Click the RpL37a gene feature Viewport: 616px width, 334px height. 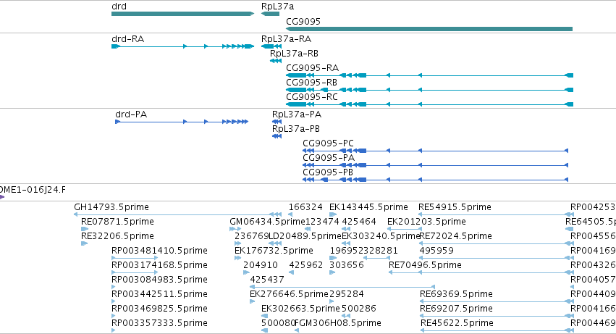(270, 14)
